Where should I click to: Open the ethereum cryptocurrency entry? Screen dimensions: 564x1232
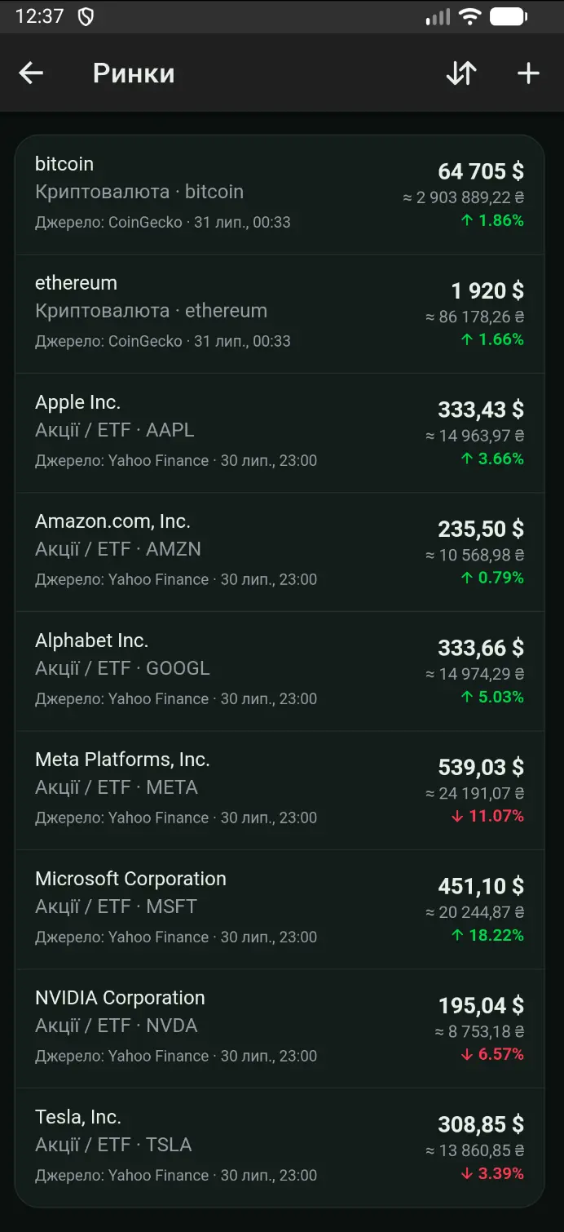pyautogui.click(x=280, y=314)
